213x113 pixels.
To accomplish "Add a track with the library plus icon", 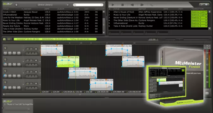I will [16, 5].
